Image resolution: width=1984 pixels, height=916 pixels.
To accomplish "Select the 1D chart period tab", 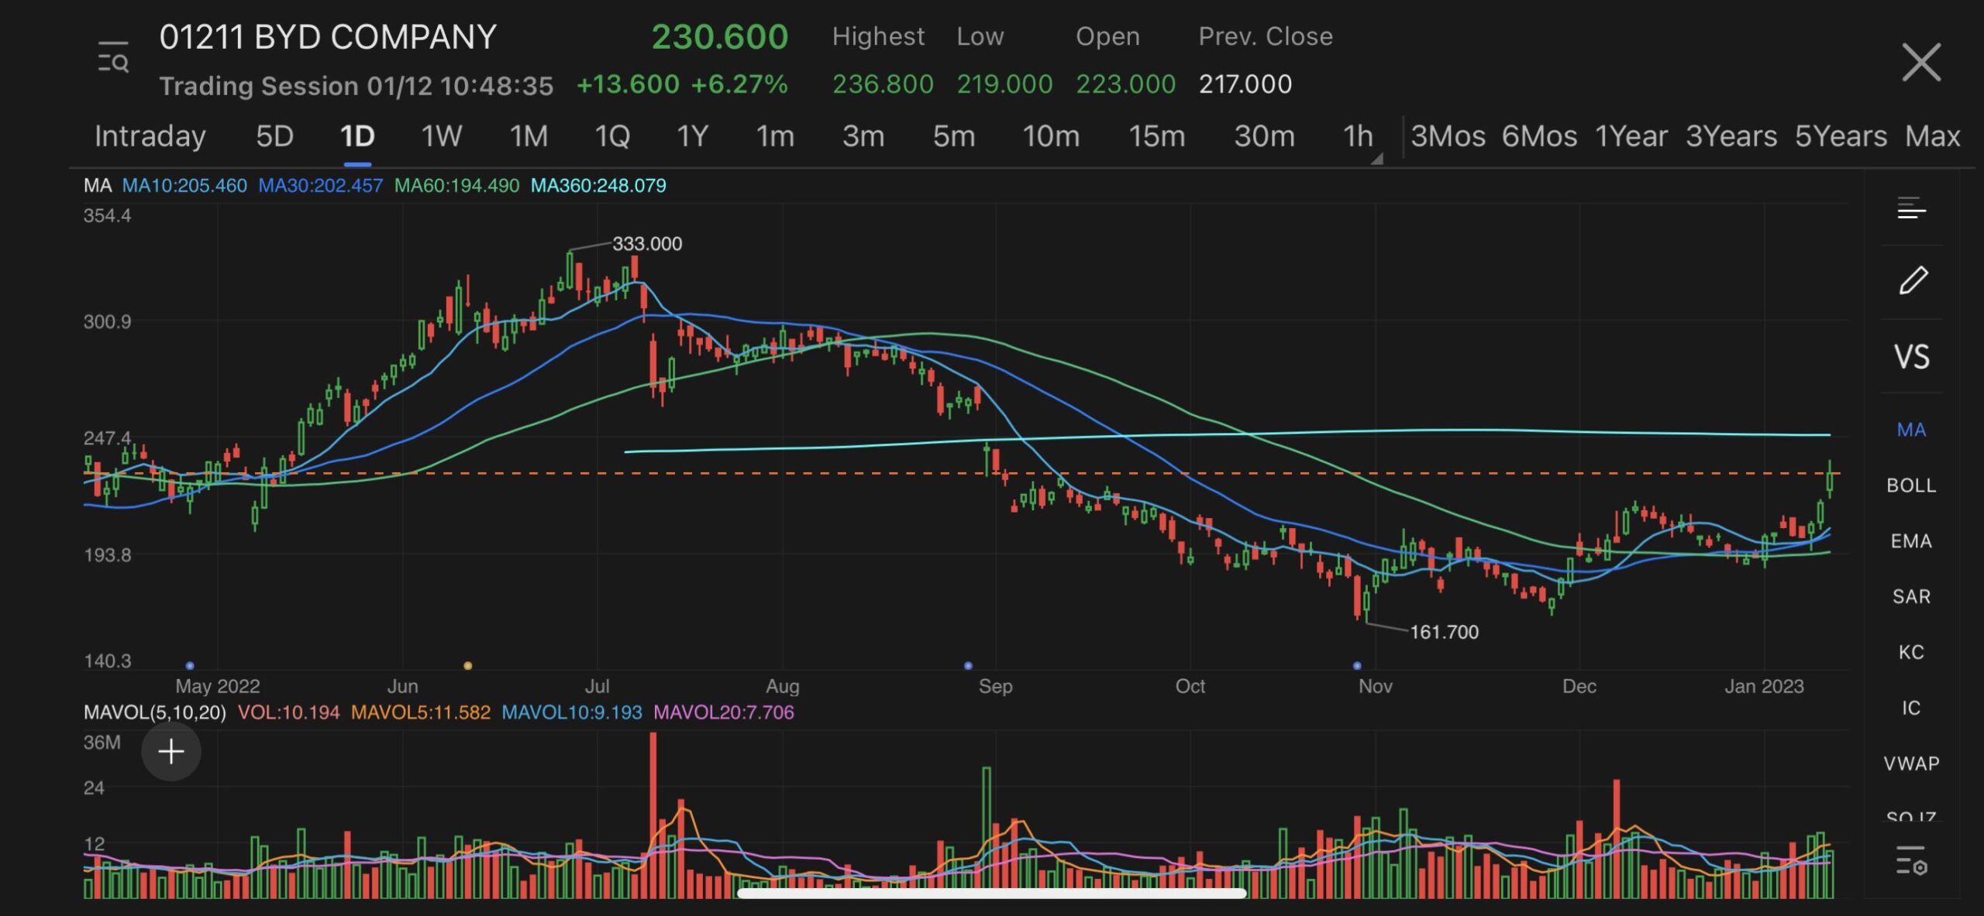I will pyautogui.click(x=357, y=136).
